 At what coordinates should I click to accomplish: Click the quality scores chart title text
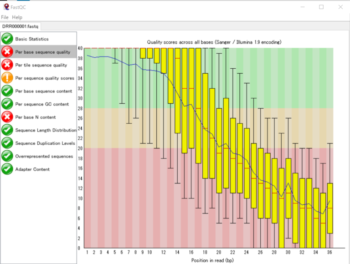(x=214, y=42)
